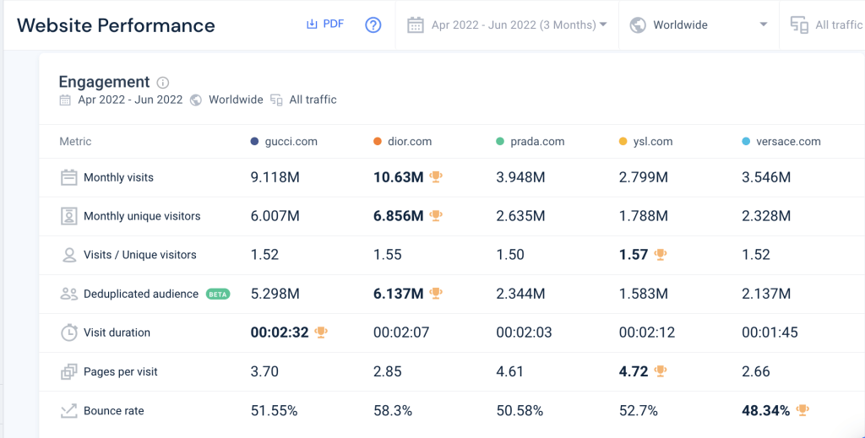Image resolution: width=865 pixels, height=438 pixels.
Task: Click versace.com pages per visit 2.66
Action: click(756, 372)
